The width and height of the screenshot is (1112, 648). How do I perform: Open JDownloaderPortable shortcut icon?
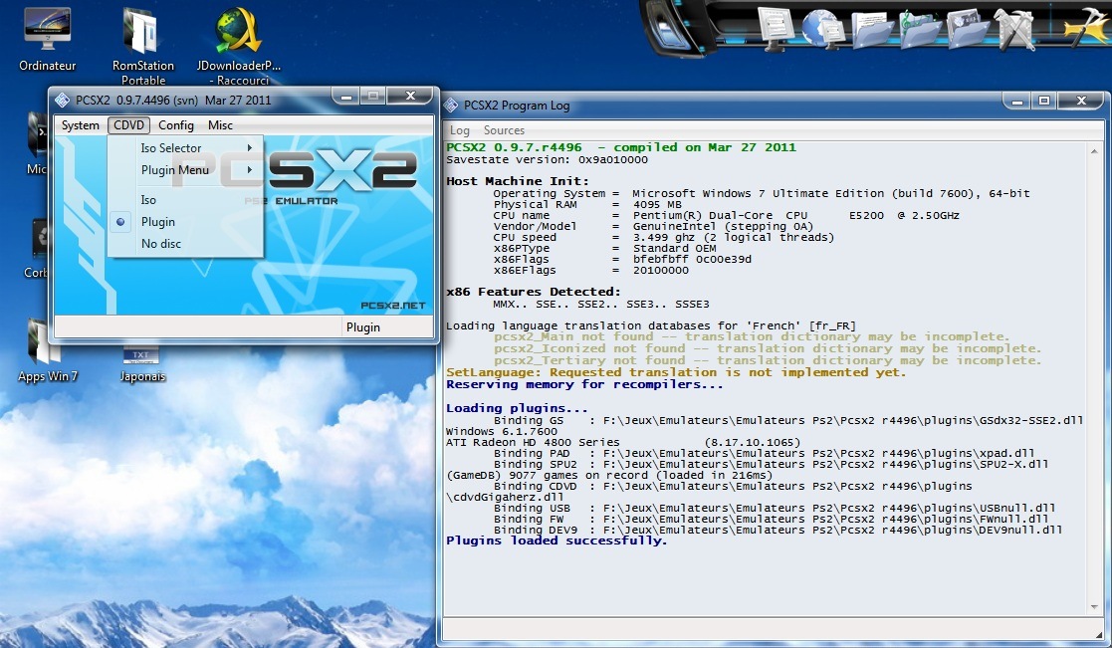(x=238, y=45)
